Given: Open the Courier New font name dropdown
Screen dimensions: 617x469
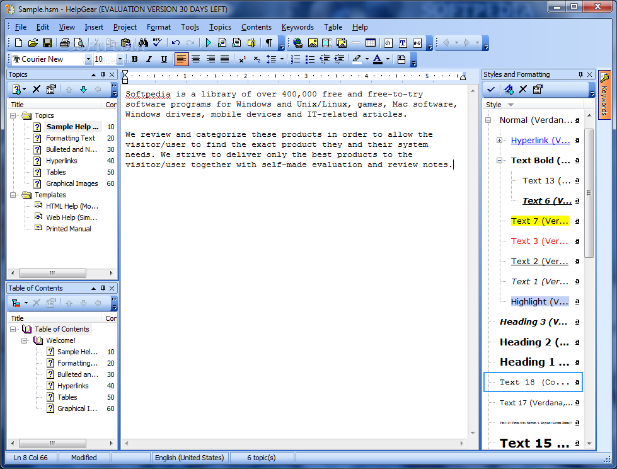Looking at the screenshot, I should pyautogui.click(x=88, y=59).
